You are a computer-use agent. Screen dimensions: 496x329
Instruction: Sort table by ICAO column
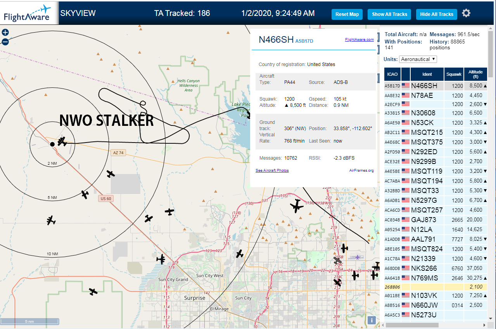click(x=392, y=74)
